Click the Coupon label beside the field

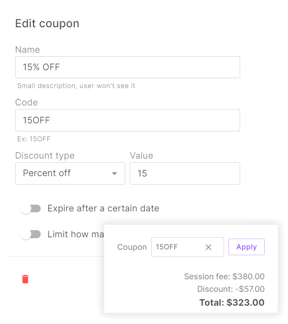click(x=132, y=247)
